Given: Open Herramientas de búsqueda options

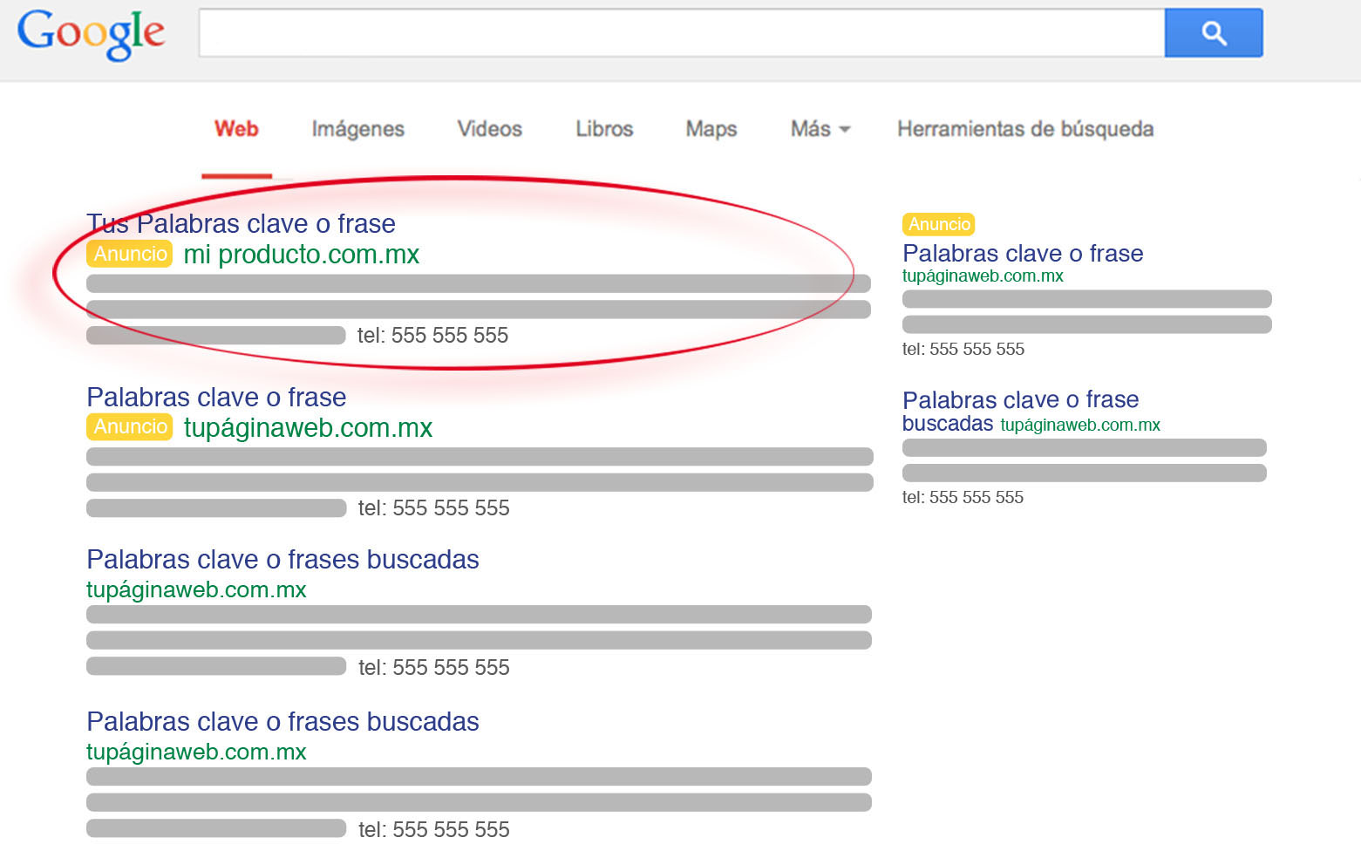Looking at the screenshot, I should click(1024, 129).
